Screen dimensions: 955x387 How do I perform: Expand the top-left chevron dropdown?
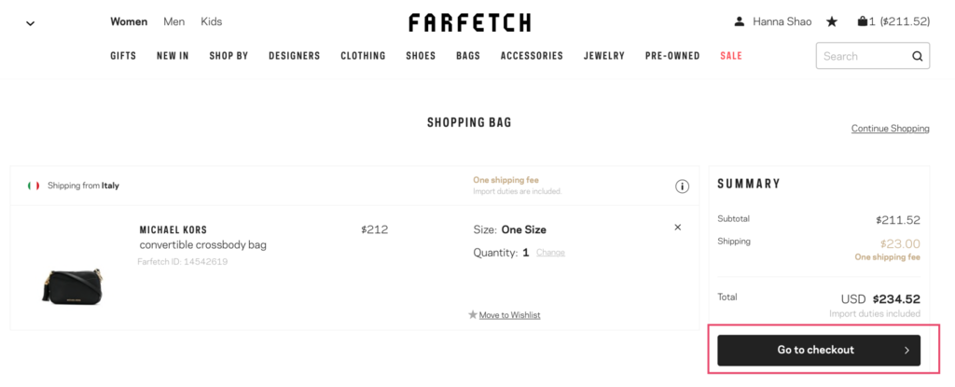click(31, 23)
